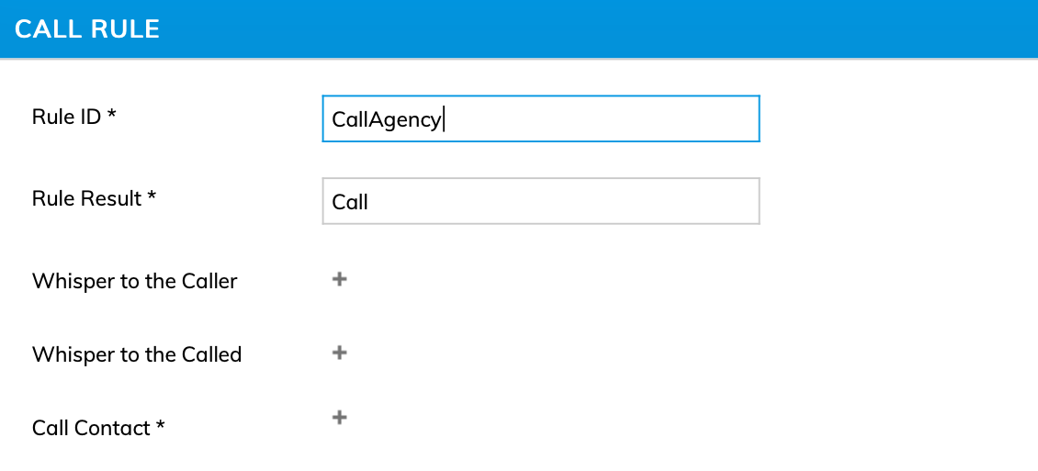Click the plus icon beside Call Contact
The image size is (1038, 471).
(339, 418)
